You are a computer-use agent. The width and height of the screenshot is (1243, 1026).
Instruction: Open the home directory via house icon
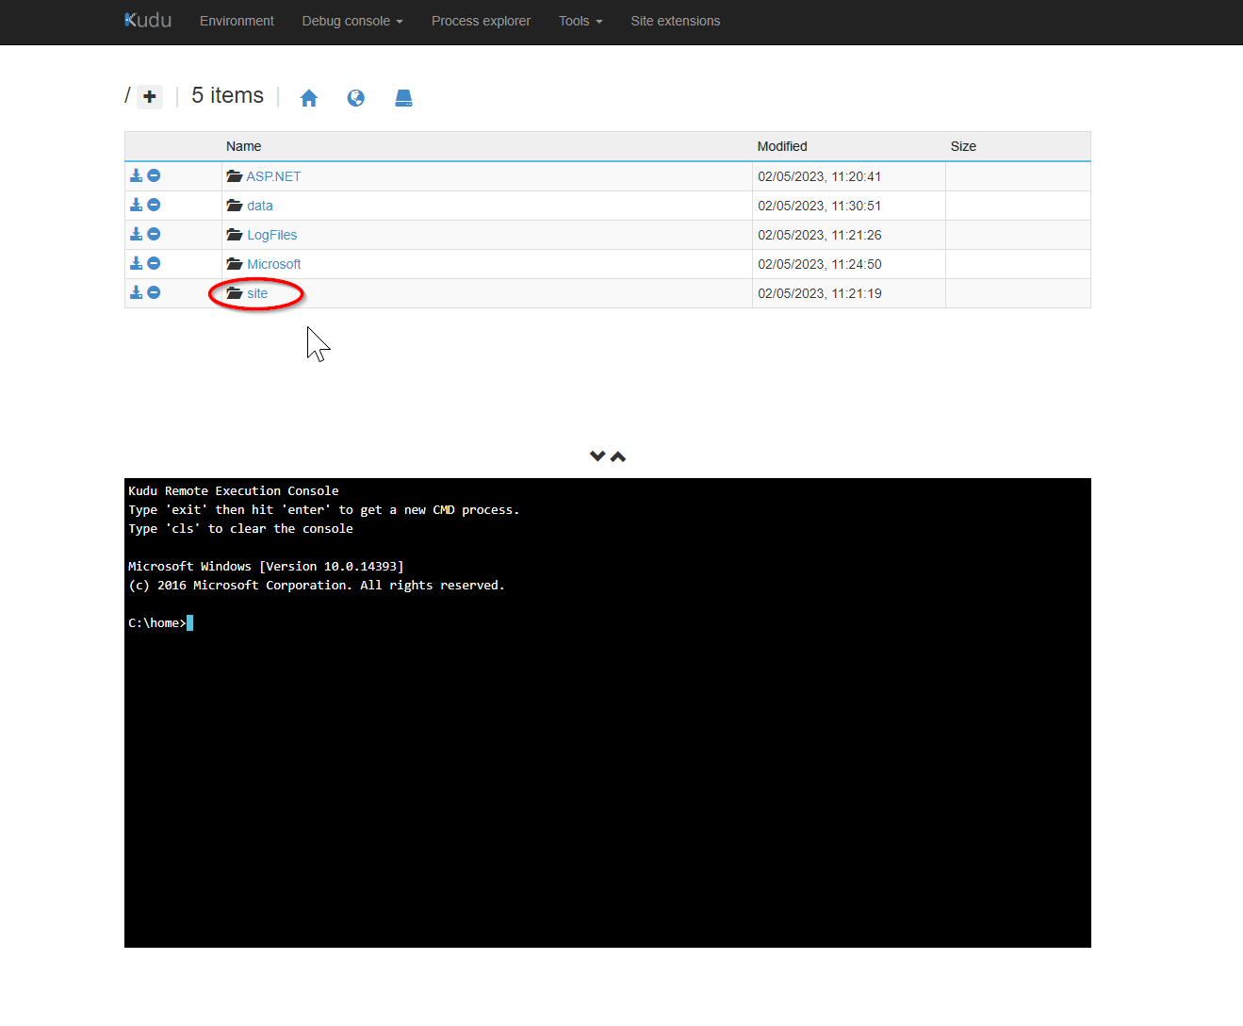point(308,97)
